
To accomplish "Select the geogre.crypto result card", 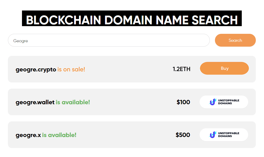I will click(132, 69).
